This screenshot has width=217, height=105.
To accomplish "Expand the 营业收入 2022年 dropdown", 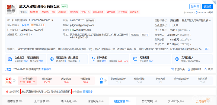I will (191, 35).
